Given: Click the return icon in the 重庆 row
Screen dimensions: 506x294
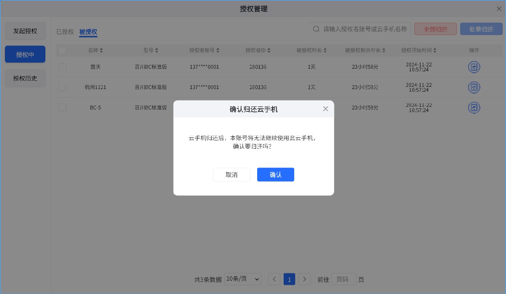Looking at the screenshot, I should click(474, 67).
